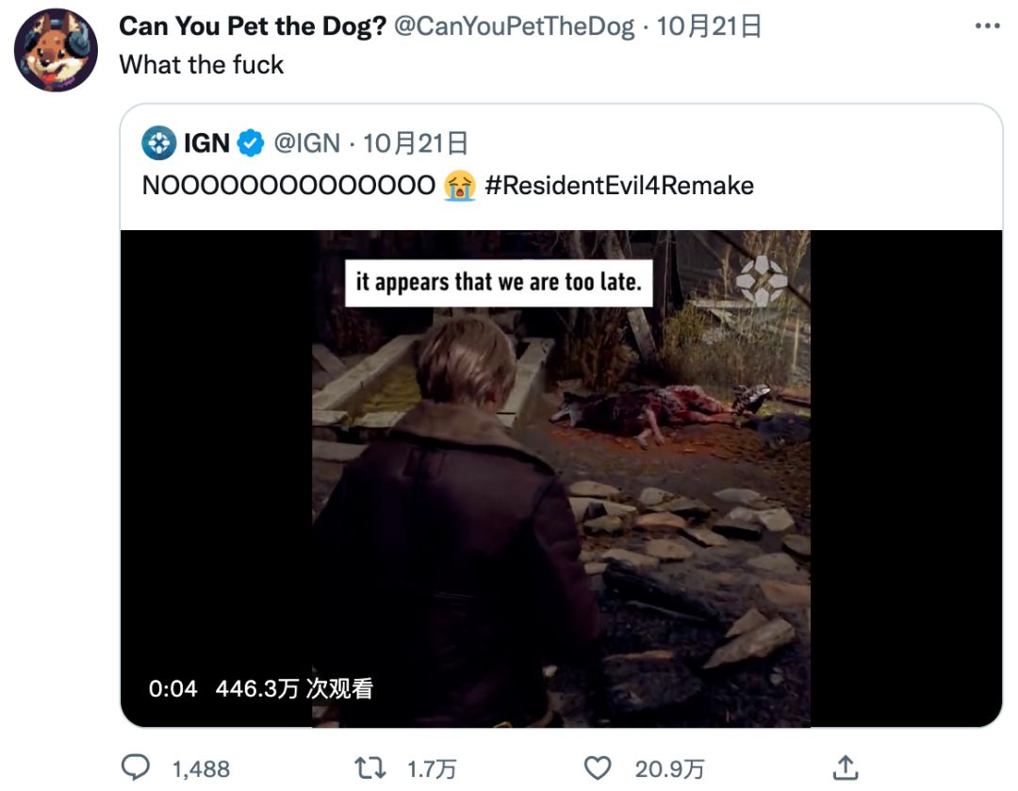Click the @CanYouPetTheDog handle
The height and width of the screenshot is (791, 1018).
514,26
